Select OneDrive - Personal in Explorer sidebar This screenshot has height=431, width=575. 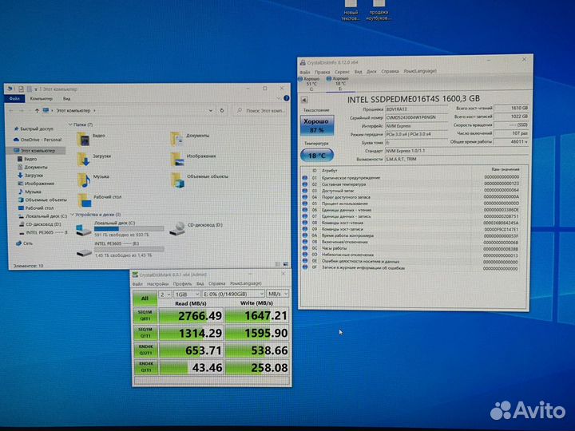pos(38,140)
